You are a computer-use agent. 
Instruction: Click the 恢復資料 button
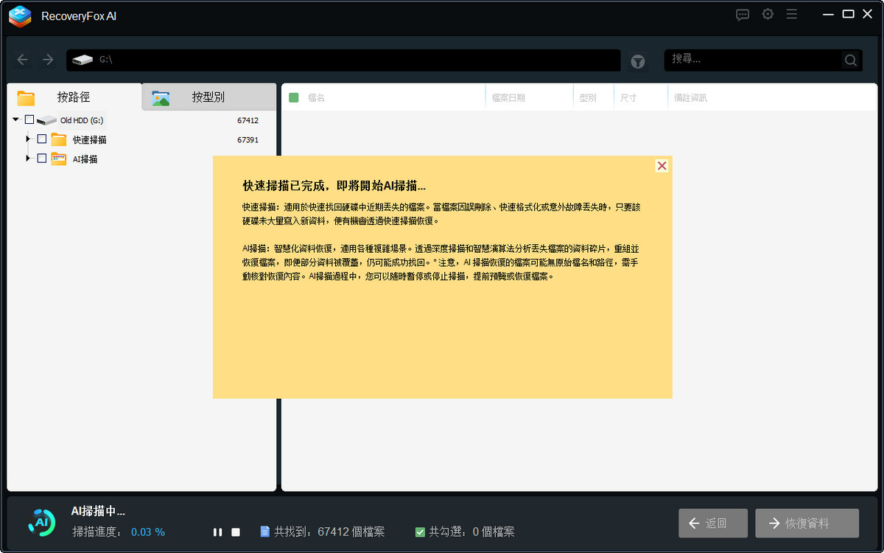click(807, 523)
